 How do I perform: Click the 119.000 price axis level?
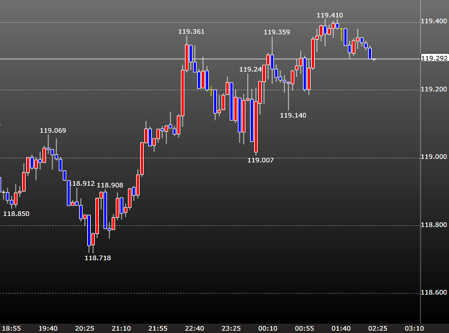[x=433, y=157]
